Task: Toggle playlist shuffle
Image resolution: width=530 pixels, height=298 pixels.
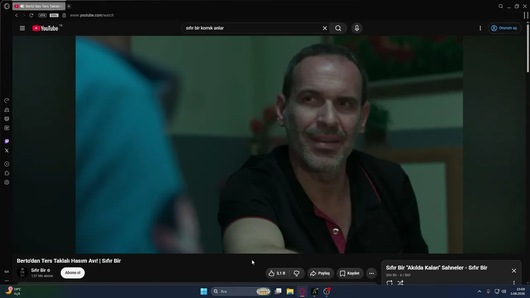Action: coord(400,283)
